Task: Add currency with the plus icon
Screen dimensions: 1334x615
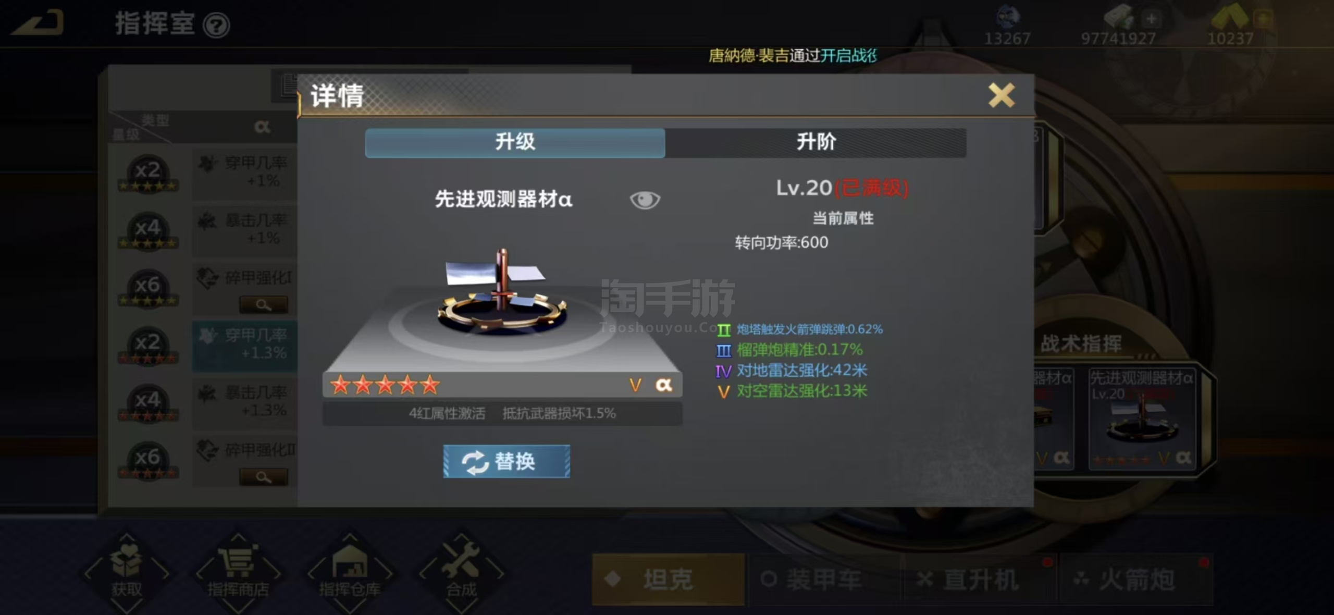Action: tap(1151, 19)
